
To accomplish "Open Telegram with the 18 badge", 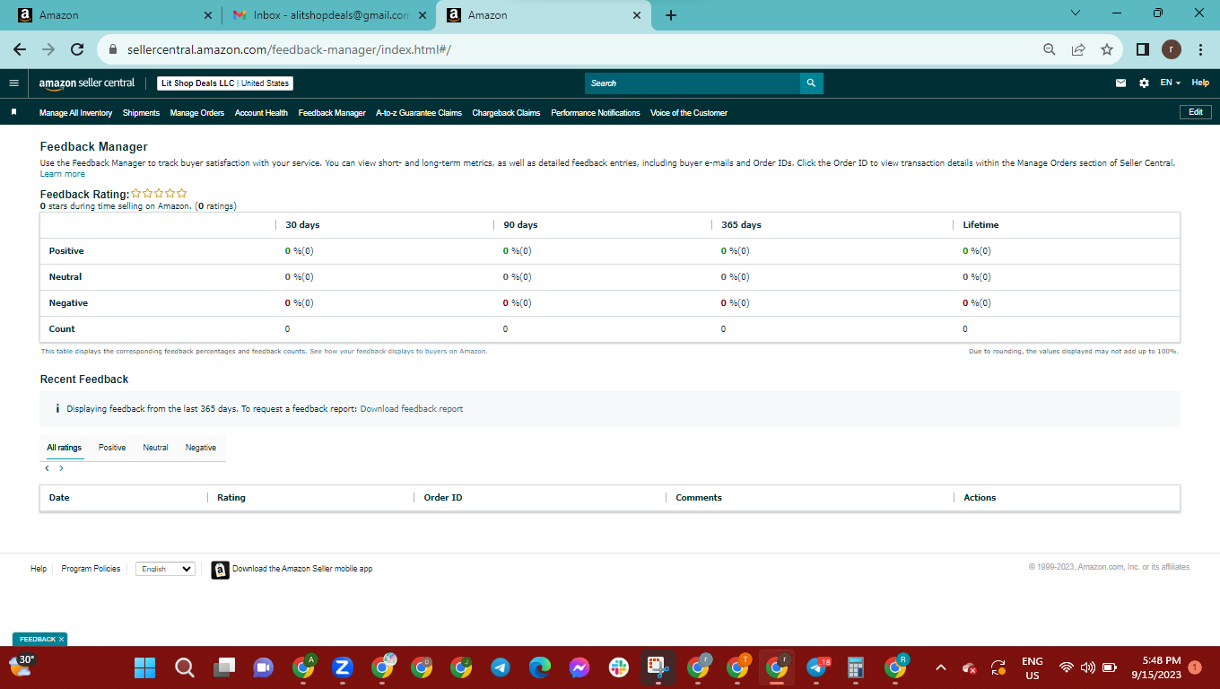I will point(817,667).
